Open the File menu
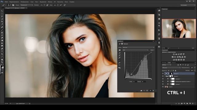 pyautogui.click(x=6, y=2)
